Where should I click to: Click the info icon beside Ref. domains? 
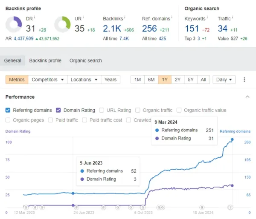(x=172, y=17)
